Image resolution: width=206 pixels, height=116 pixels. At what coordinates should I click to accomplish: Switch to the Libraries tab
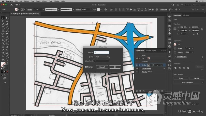(x=186, y=15)
